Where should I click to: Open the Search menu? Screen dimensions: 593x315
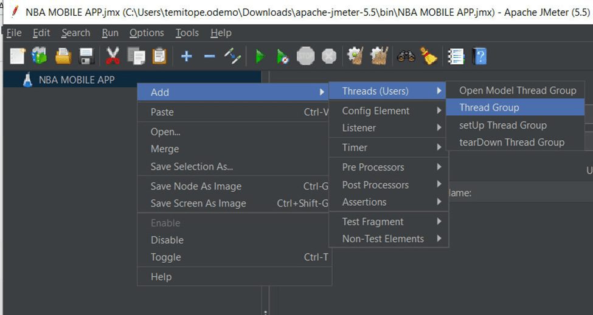click(x=75, y=33)
